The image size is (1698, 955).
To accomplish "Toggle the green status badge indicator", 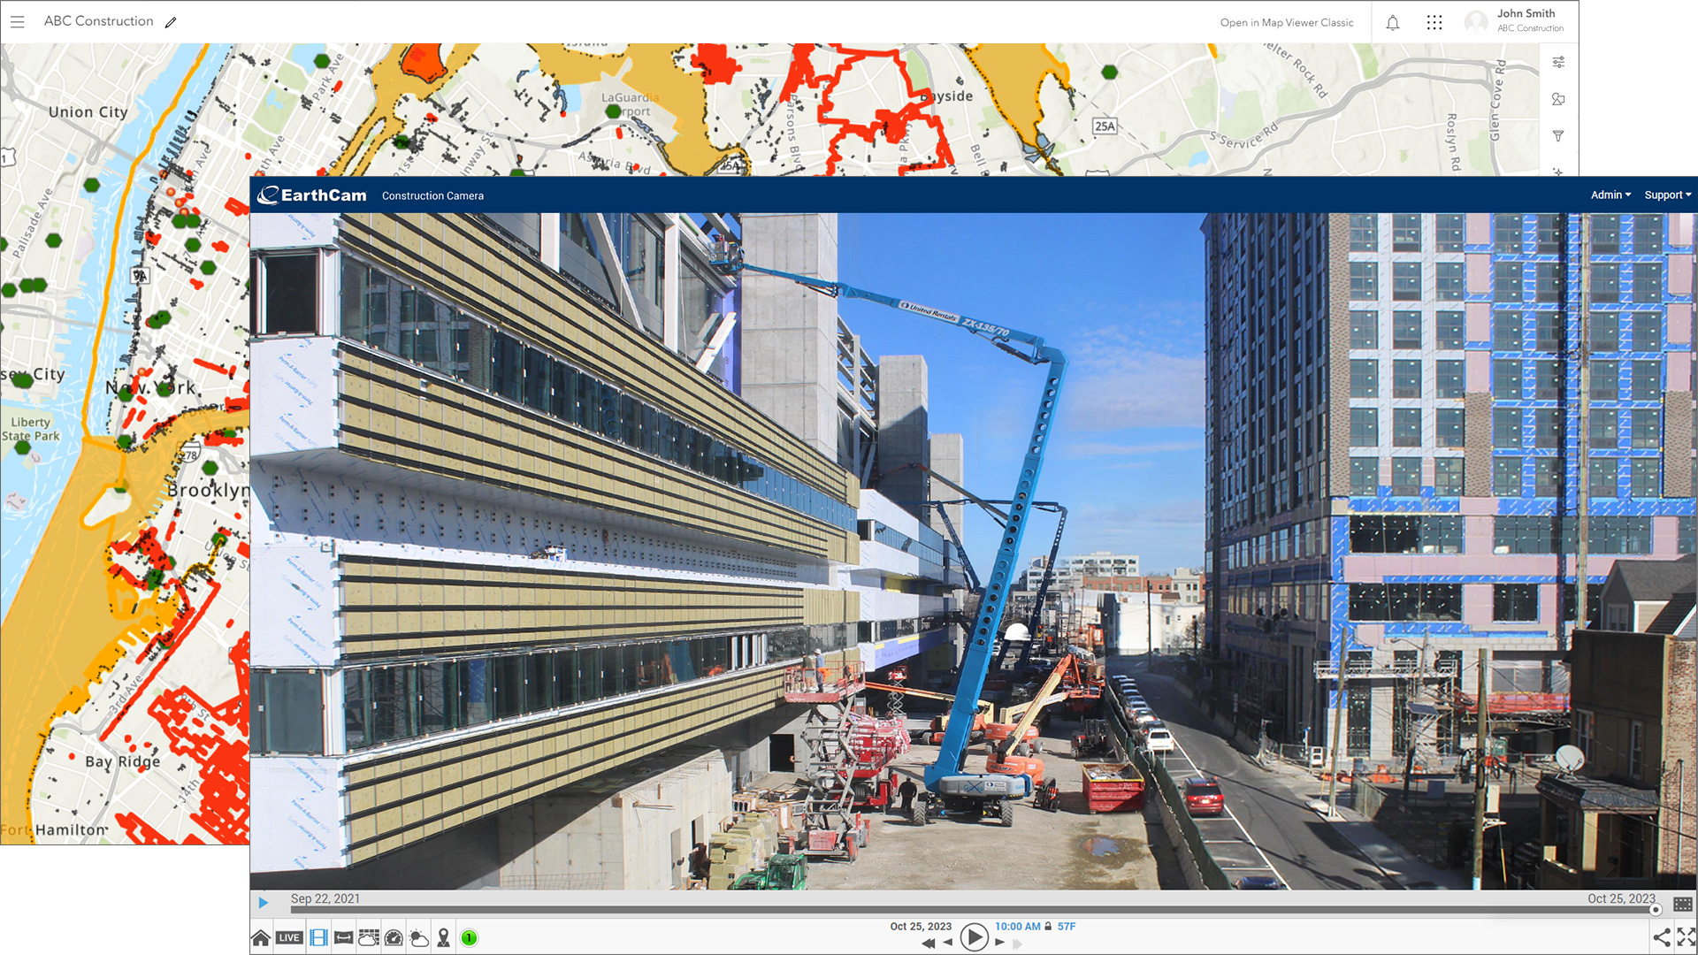I will click(x=469, y=937).
